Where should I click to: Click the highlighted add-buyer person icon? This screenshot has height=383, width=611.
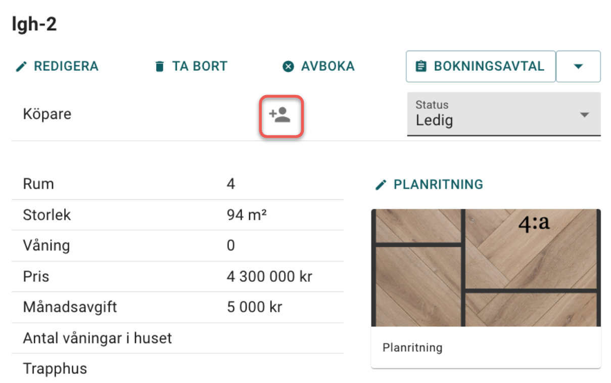(x=281, y=115)
